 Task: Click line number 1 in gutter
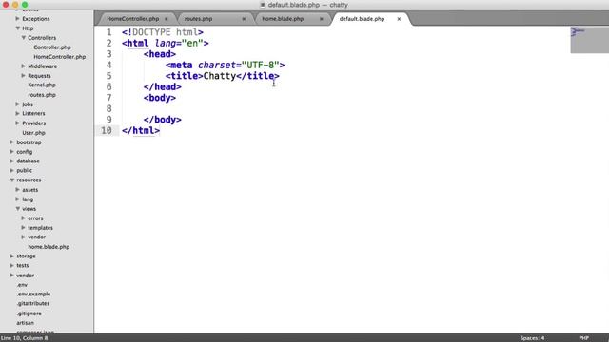click(108, 32)
